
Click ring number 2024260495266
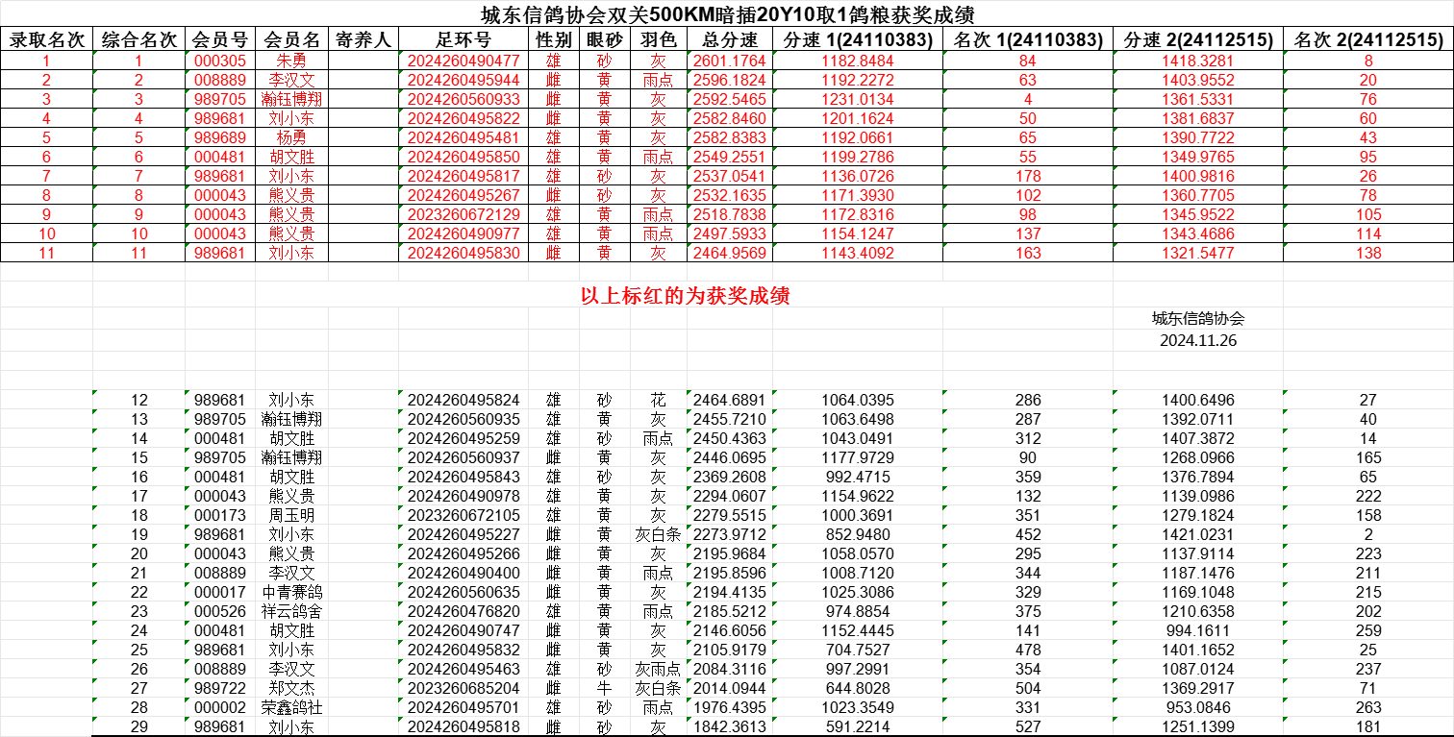coord(464,553)
